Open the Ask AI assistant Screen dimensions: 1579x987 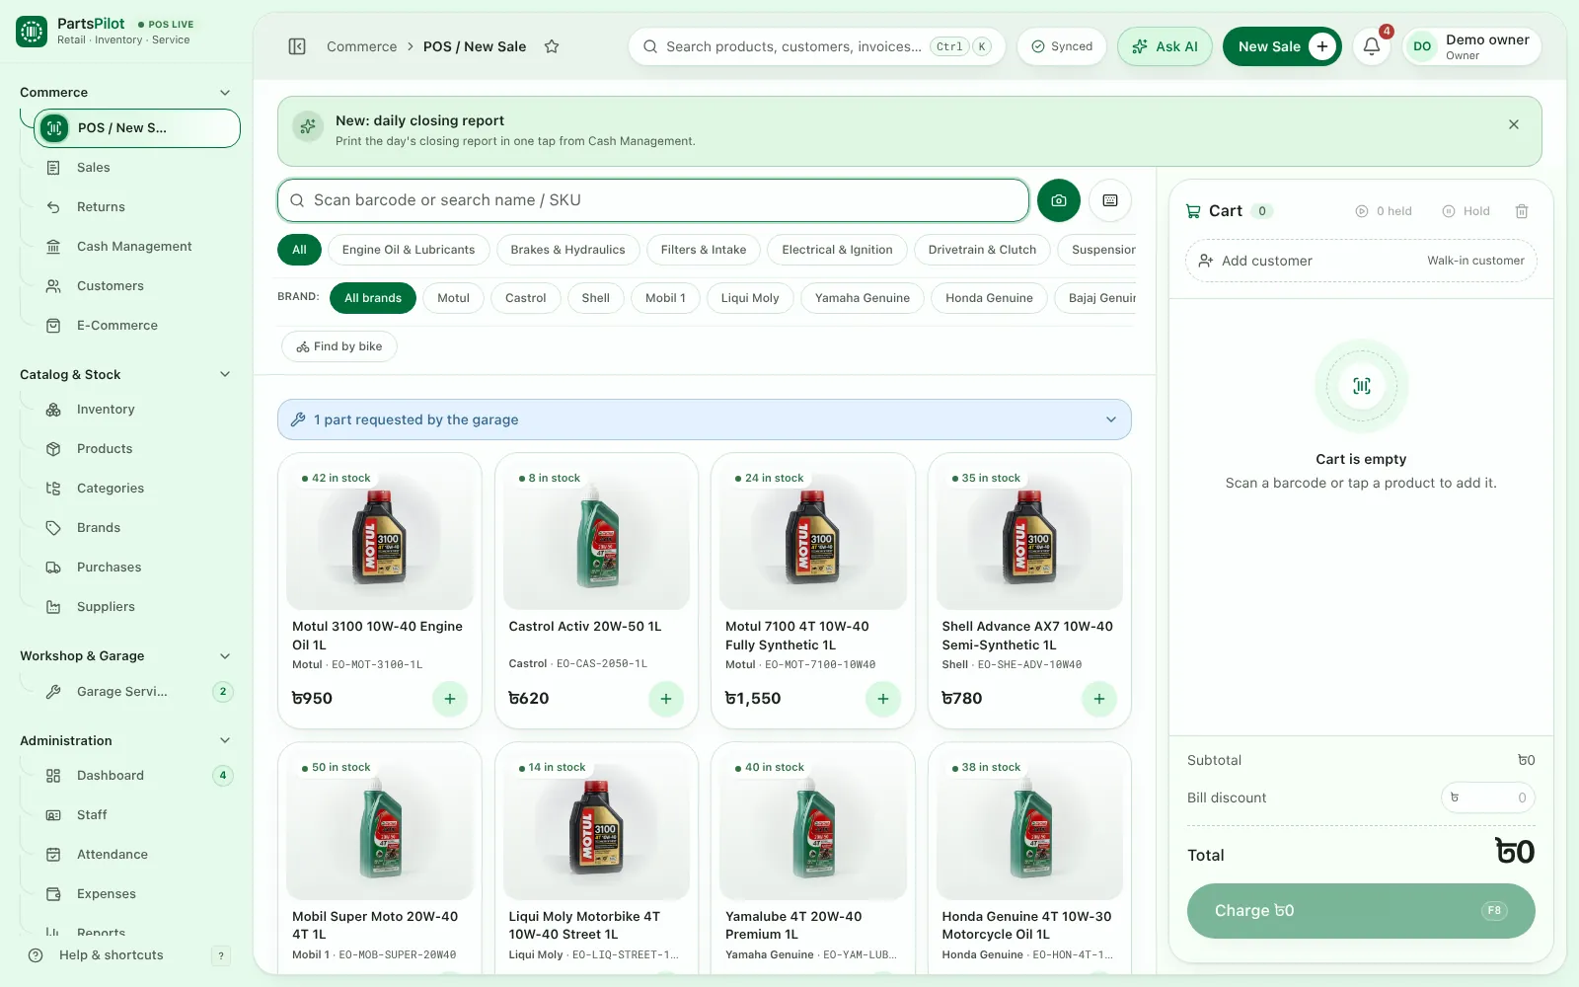tap(1165, 46)
